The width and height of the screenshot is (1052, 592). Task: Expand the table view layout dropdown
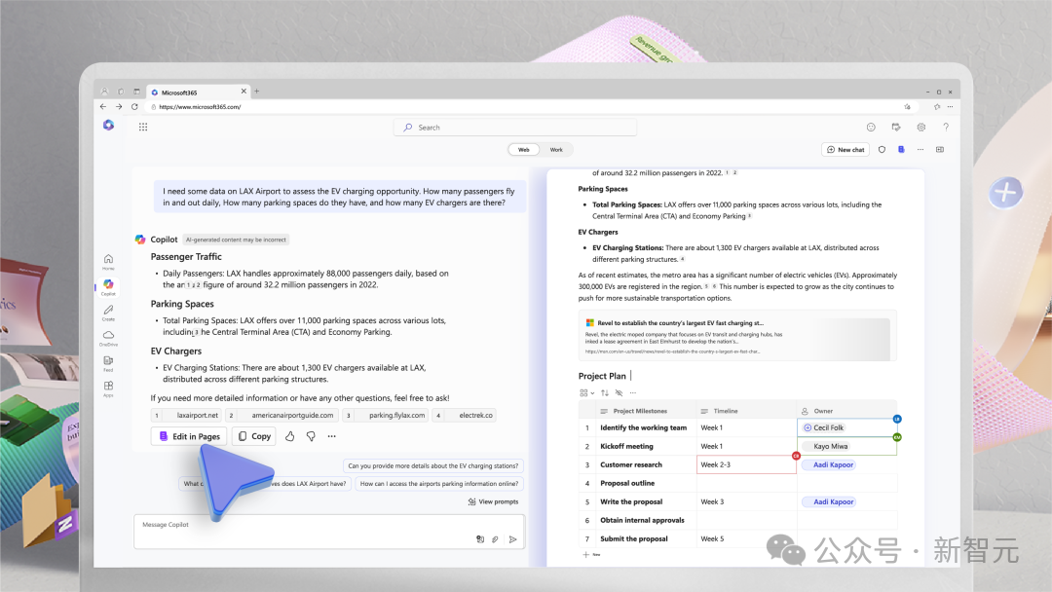coord(587,392)
